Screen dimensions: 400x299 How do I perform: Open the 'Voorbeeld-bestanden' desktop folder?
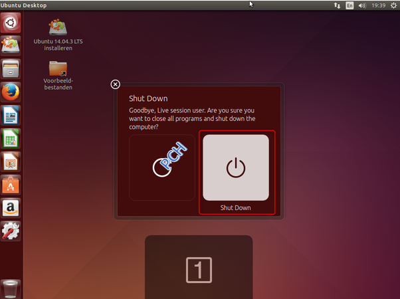58,76
